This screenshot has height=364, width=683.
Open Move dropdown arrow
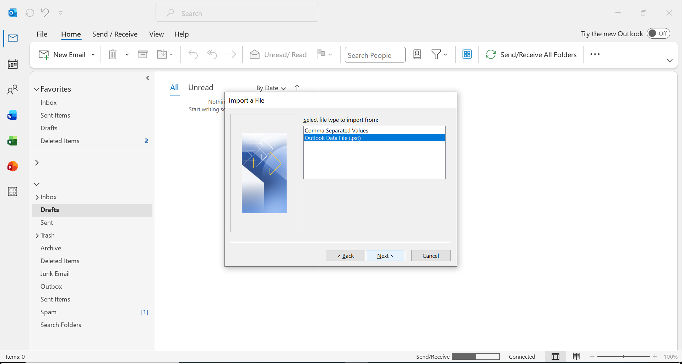coord(171,55)
